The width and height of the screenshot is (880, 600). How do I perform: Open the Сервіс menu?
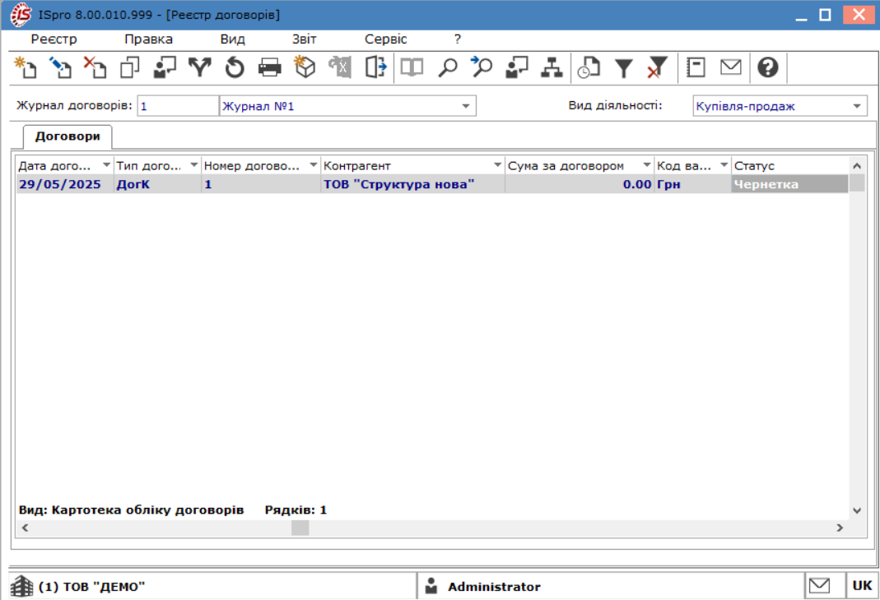click(x=385, y=39)
